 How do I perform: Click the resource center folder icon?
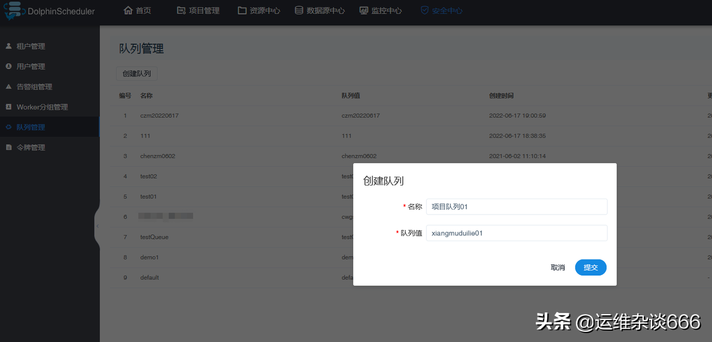tap(242, 11)
